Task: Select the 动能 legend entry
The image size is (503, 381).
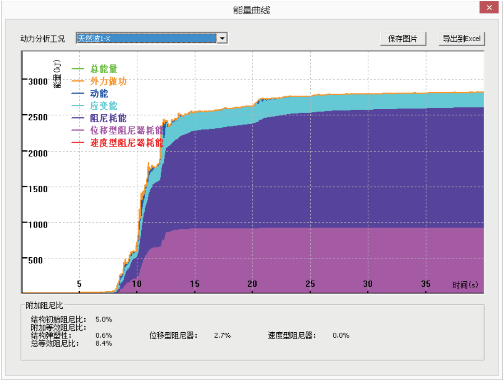Action: point(99,93)
